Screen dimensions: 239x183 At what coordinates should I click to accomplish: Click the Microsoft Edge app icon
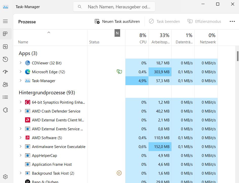click(28, 72)
